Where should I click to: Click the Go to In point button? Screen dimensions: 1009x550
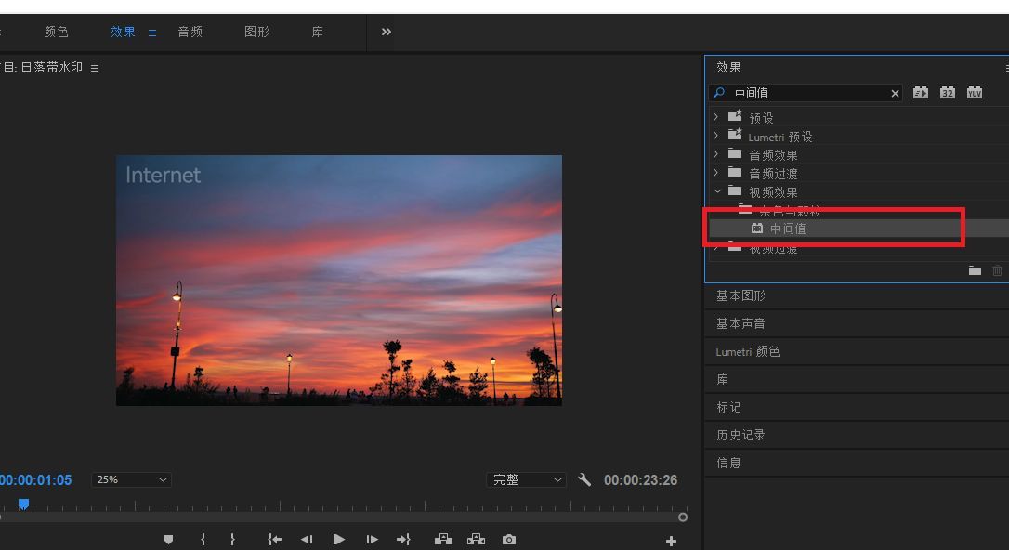click(274, 540)
